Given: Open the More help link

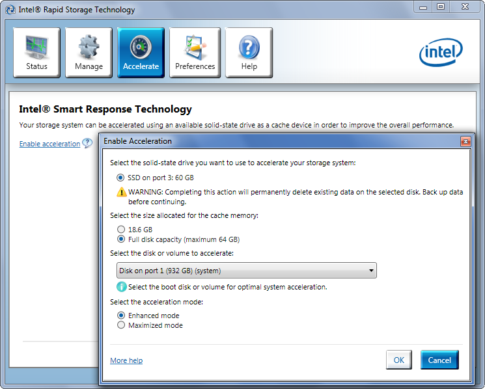Looking at the screenshot, I should pyautogui.click(x=126, y=360).
